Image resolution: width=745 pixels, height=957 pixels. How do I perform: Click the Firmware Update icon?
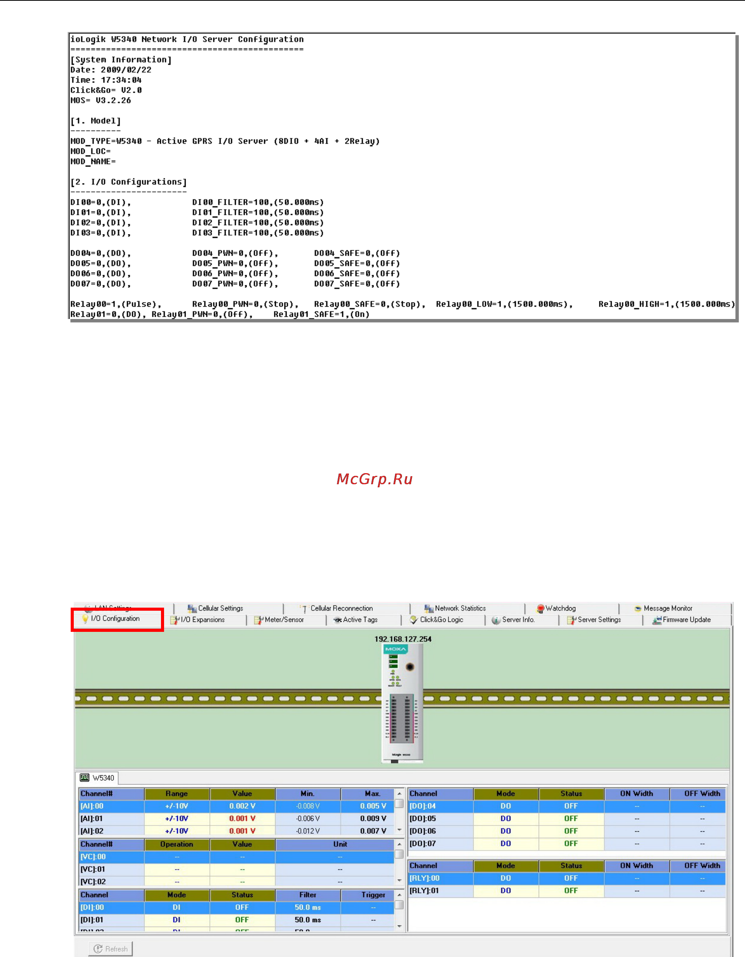[x=657, y=620]
